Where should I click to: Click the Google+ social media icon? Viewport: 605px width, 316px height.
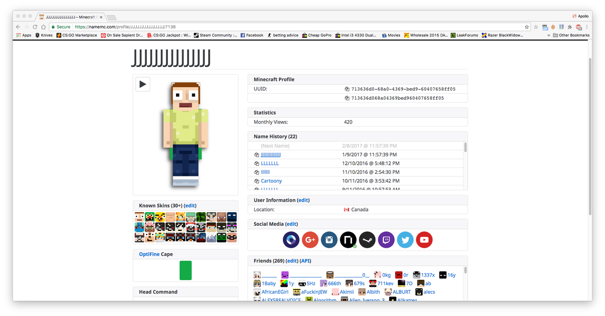pos(310,240)
